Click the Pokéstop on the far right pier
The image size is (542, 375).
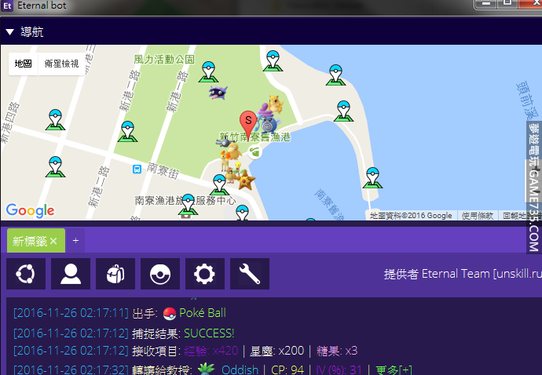click(x=372, y=177)
